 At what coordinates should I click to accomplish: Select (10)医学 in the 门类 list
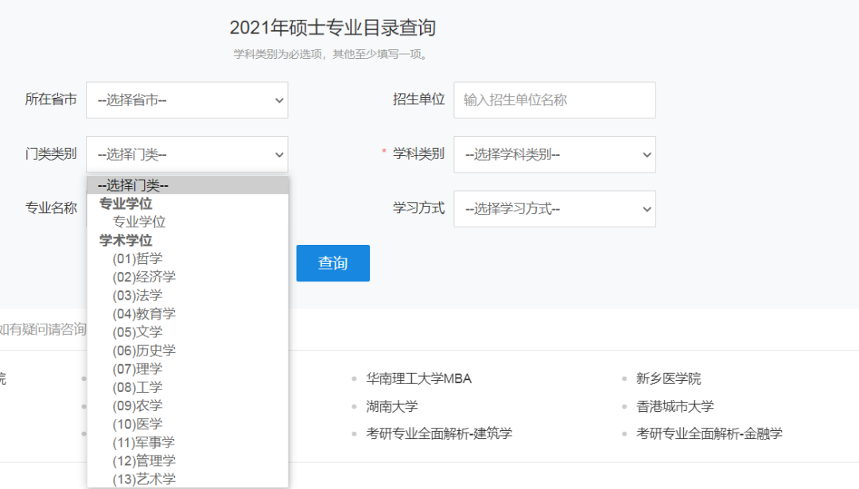tap(142, 424)
